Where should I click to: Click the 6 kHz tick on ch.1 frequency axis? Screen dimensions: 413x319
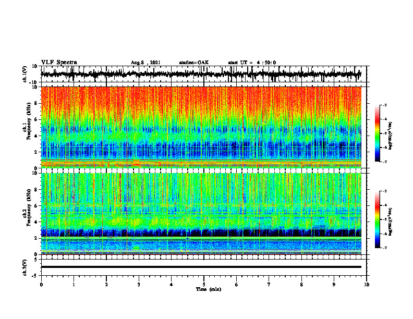[36, 119]
